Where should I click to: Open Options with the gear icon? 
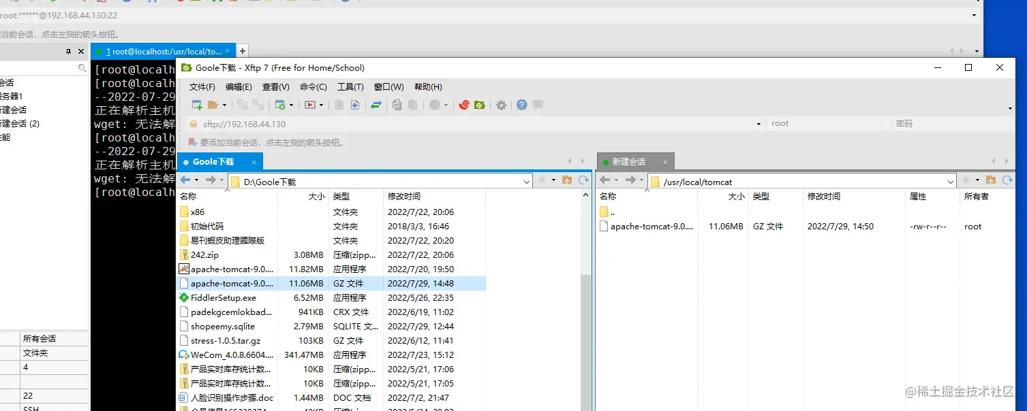[x=502, y=105]
